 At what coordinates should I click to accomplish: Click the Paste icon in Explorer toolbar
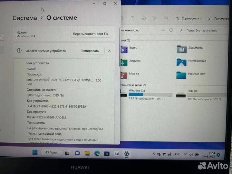[132, 18]
